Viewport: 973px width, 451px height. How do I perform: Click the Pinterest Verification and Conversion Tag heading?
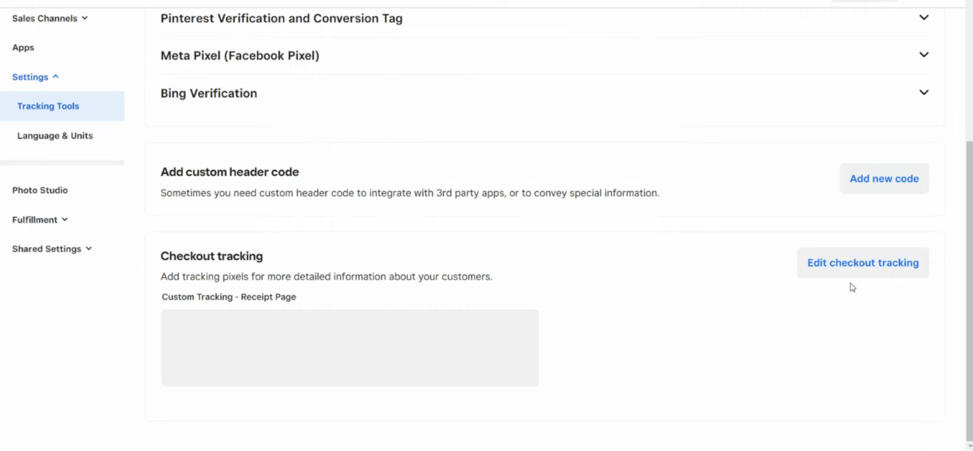point(281,18)
